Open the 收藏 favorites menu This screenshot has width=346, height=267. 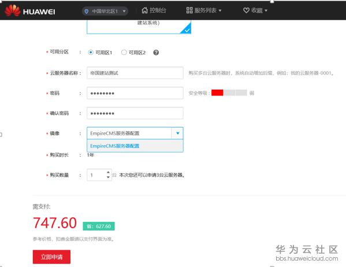click(x=255, y=10)
